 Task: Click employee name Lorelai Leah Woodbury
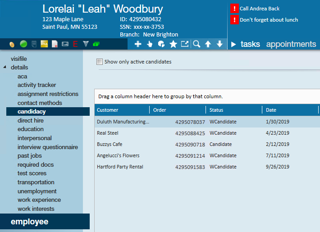103,9
